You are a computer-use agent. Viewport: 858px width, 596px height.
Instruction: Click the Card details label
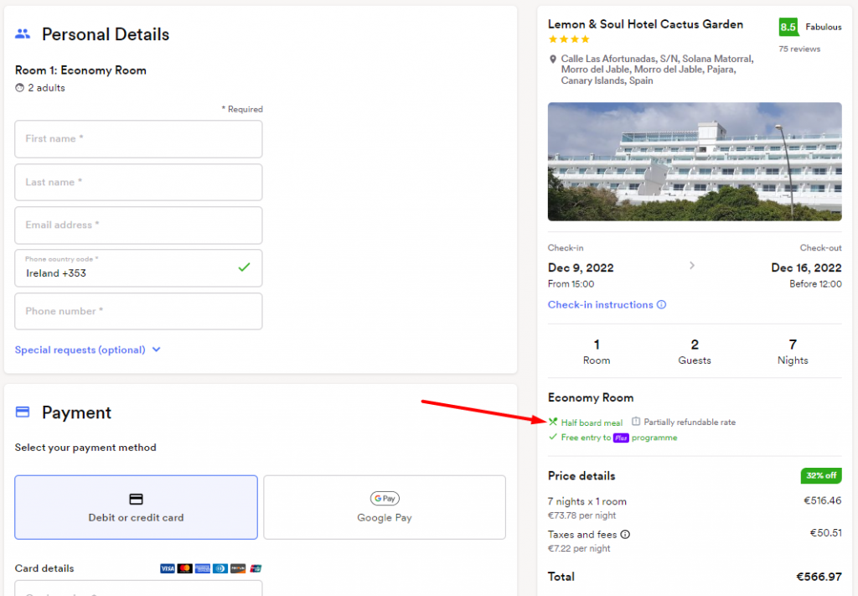[44, 568]
